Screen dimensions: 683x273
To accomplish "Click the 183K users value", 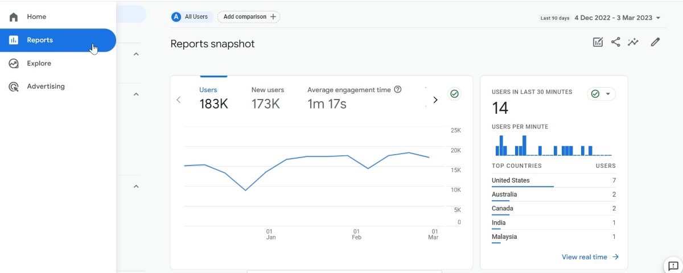I will [213, 104].
